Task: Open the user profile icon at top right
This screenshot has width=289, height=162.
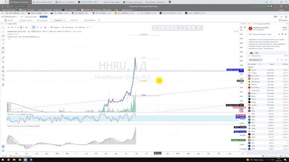Action: 286,17
